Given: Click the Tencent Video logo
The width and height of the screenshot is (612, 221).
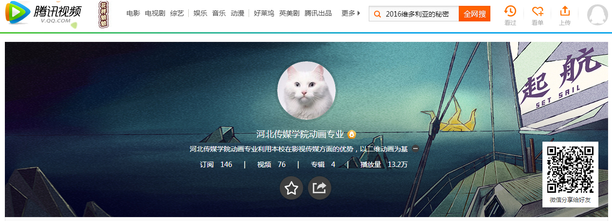Looking at the screenshot, I should 44,14.
